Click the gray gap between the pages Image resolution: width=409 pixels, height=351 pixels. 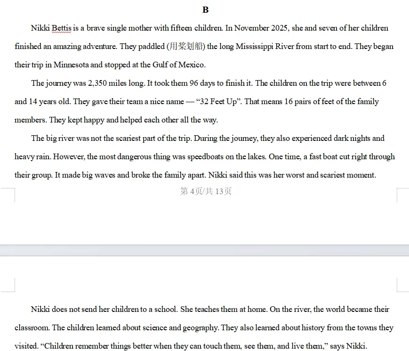(204, 250)
